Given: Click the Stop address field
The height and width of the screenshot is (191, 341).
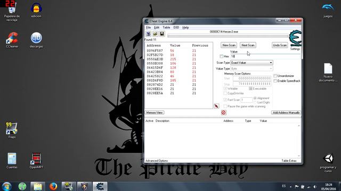Looking at the screenshot, I should pyautogui.click(x=252, y=84).
